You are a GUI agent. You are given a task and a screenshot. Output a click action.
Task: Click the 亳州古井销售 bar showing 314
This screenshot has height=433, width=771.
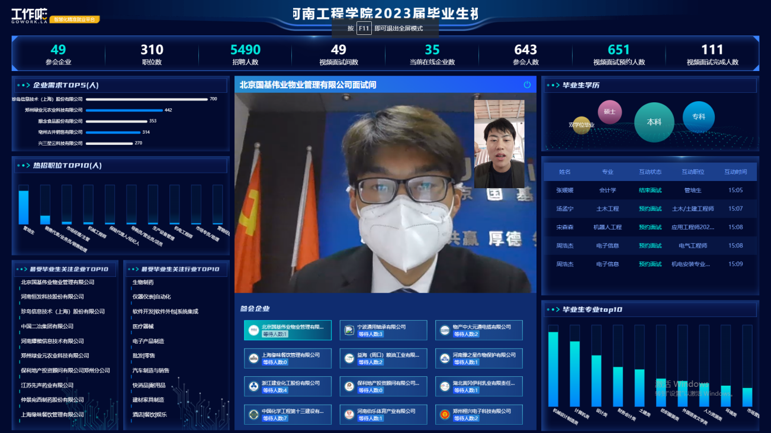(114, 132)
